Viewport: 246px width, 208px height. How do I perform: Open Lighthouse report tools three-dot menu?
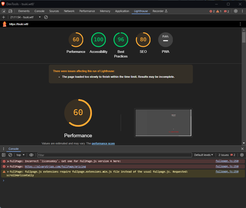pos(240,24)
